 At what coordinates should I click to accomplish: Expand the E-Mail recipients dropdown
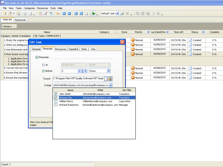point(111,85)
